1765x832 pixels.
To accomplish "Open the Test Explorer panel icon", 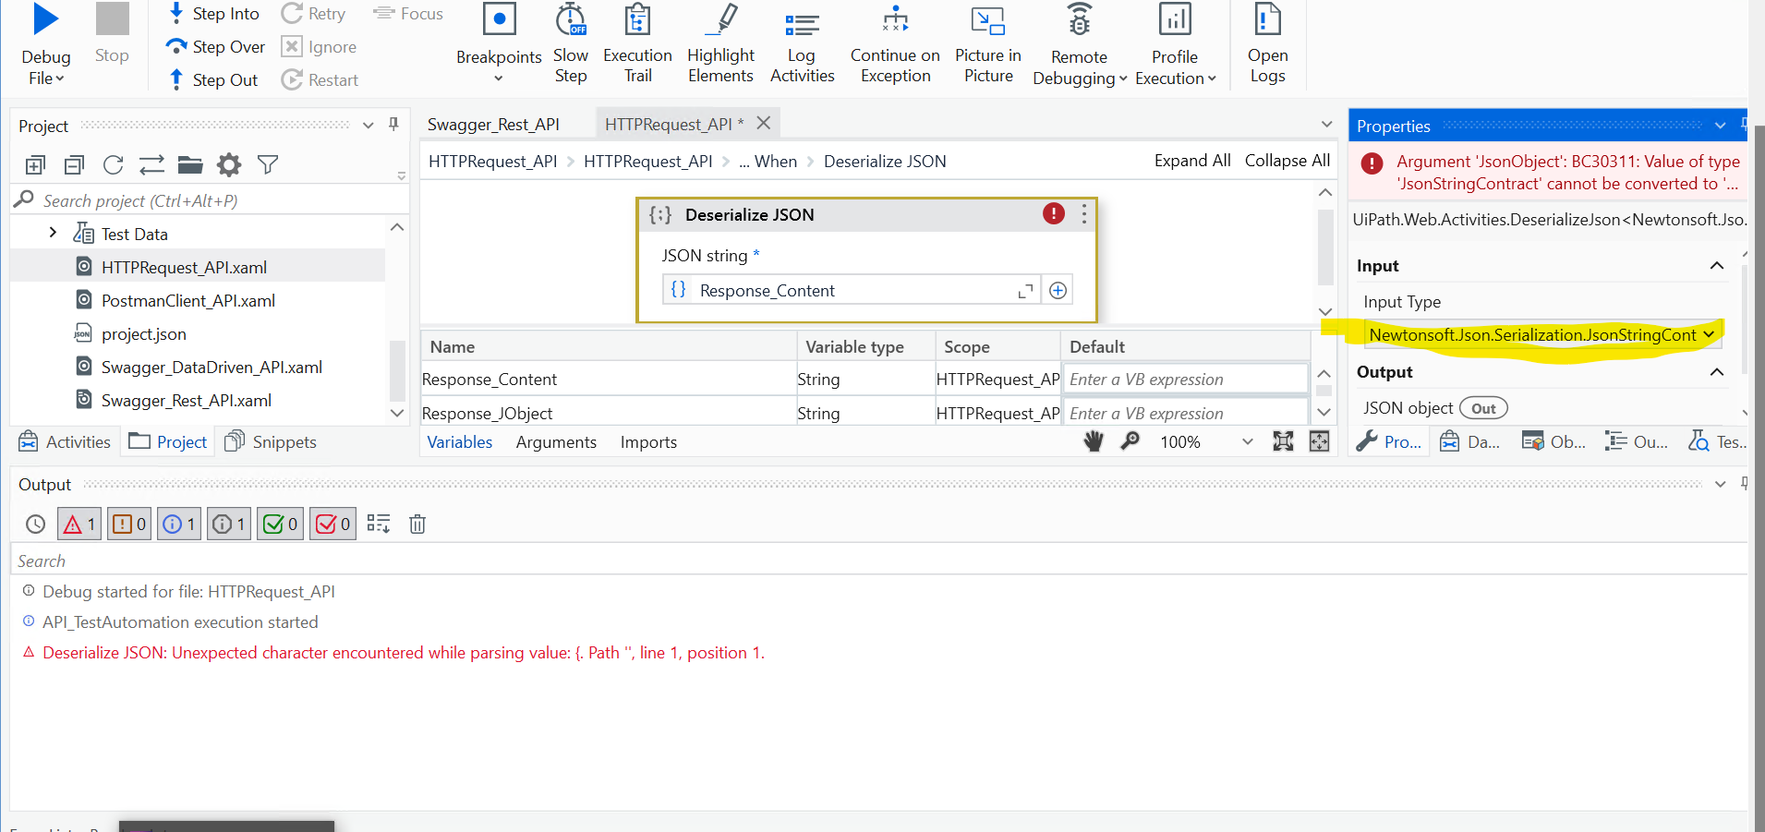I will 1716,441.
